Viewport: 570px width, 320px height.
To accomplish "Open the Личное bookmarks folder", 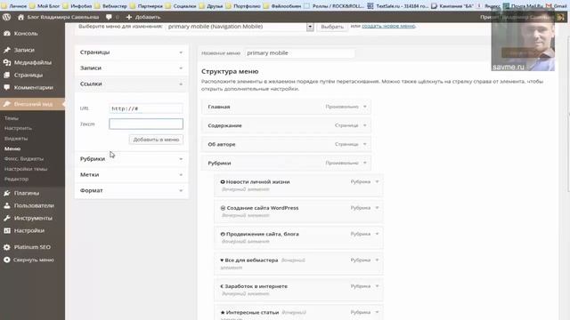I will (14, 6).
